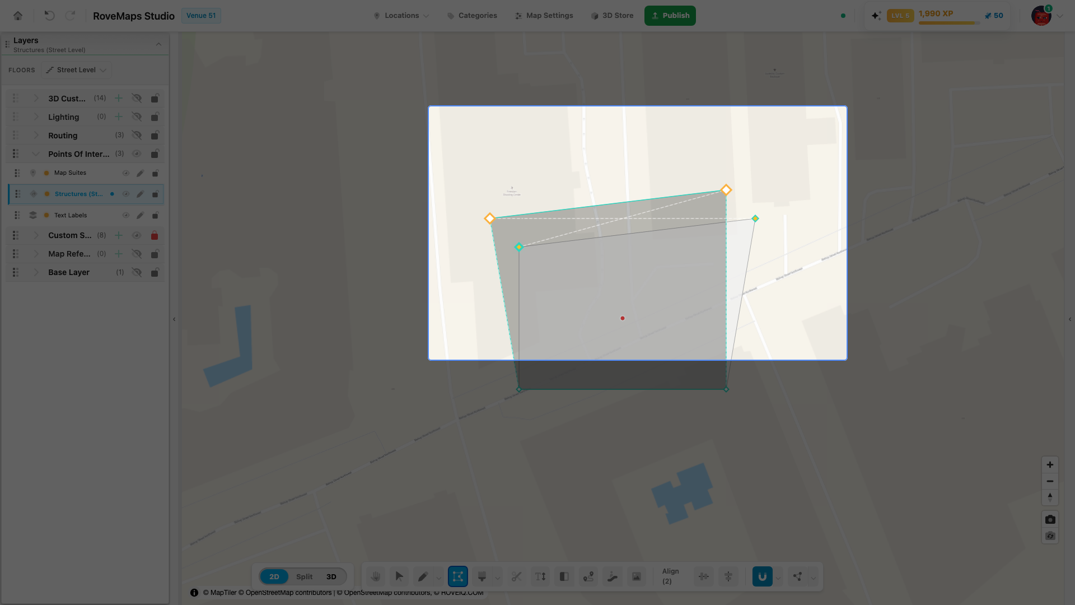Select the arrow pointer tool
The width and height of the screenshot is (1075, 605).
(399, 576)
